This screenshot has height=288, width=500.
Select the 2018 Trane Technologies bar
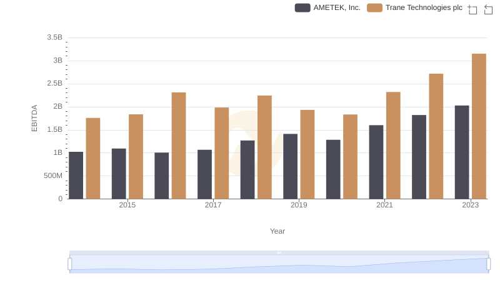tap(264, 147)
